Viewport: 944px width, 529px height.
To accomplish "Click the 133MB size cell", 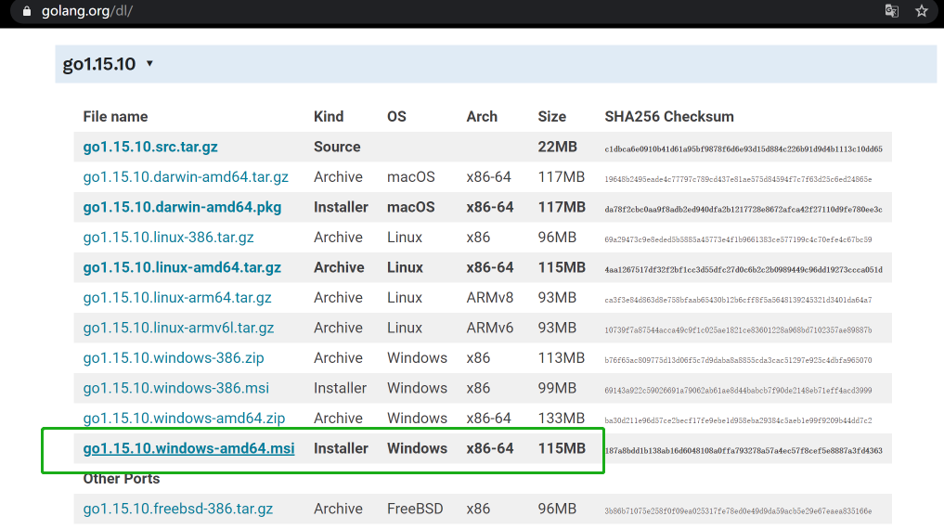I will click(561, 418).
